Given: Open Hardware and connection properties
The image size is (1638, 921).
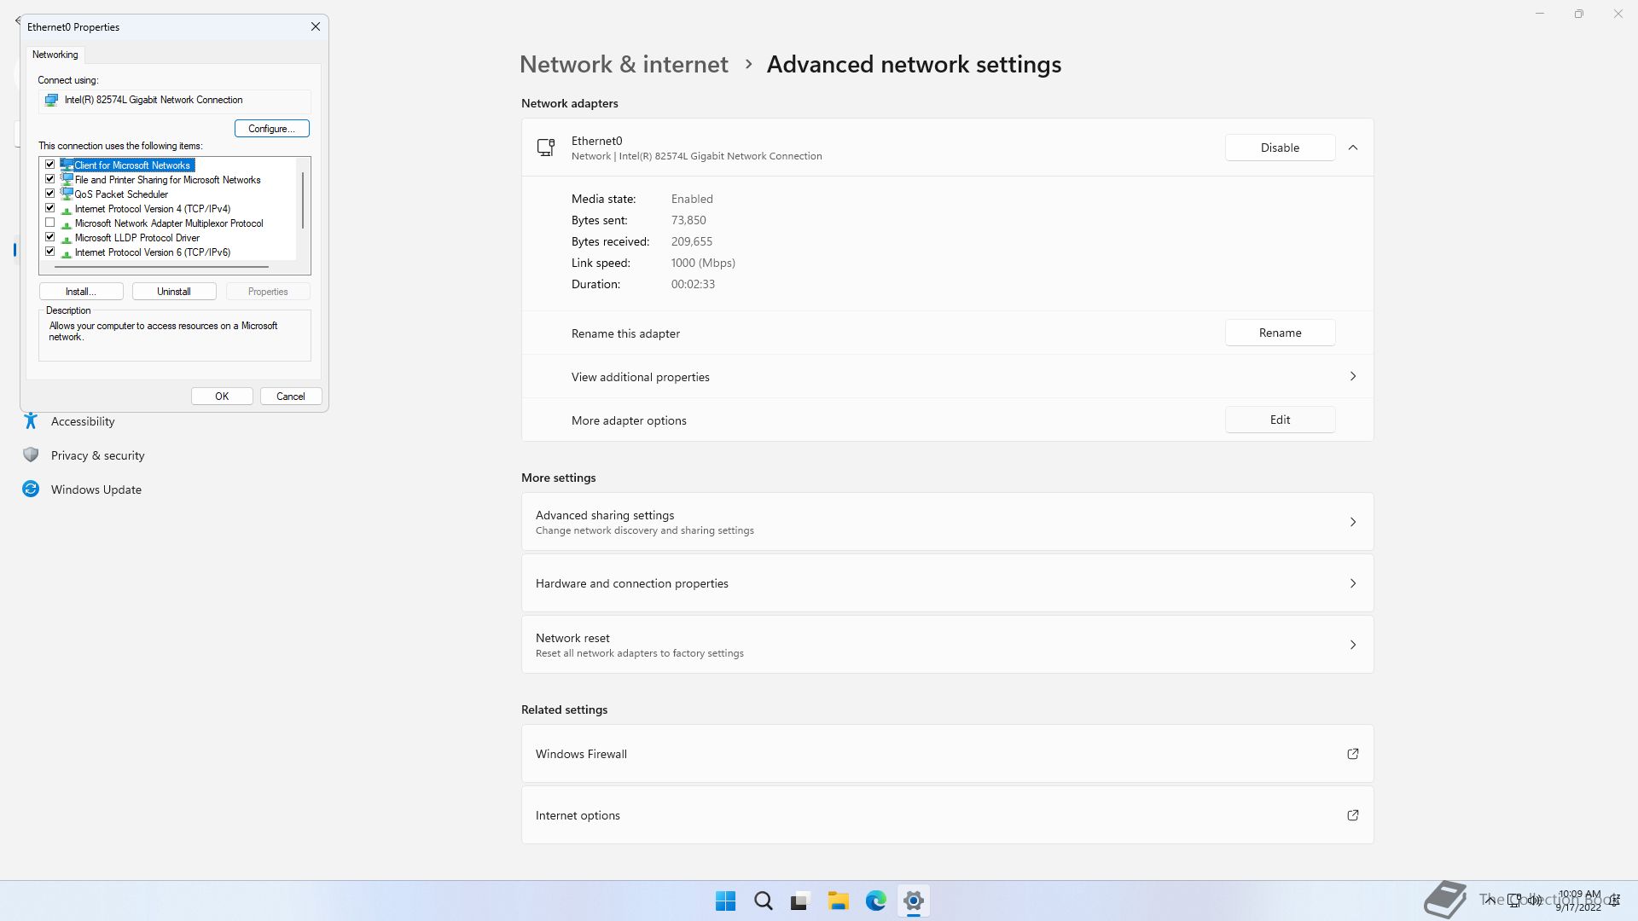Looking at the screenshot, I should 947,583.
